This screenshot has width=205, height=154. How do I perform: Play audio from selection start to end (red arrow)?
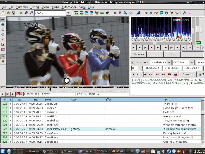[x=189, y=48]
